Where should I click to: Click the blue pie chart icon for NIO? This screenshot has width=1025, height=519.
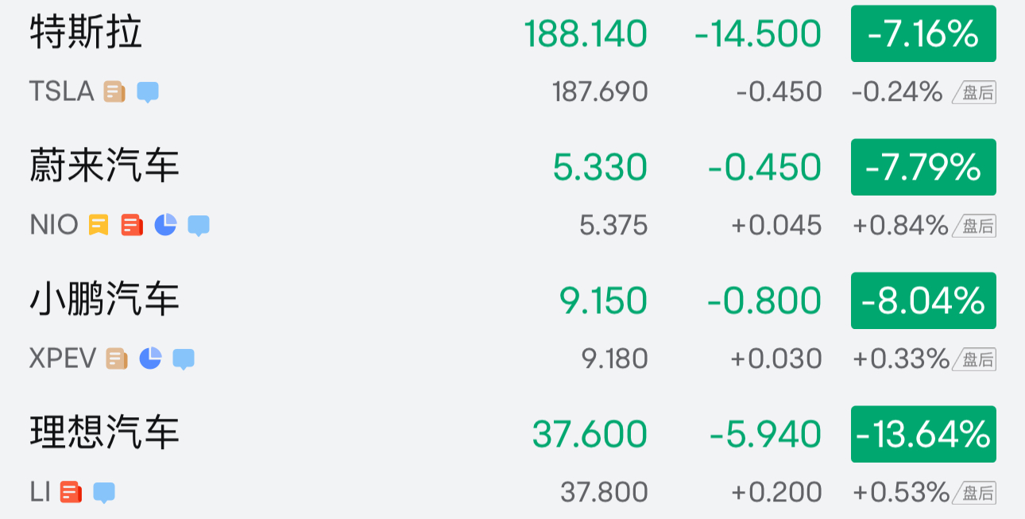(165, 226)
